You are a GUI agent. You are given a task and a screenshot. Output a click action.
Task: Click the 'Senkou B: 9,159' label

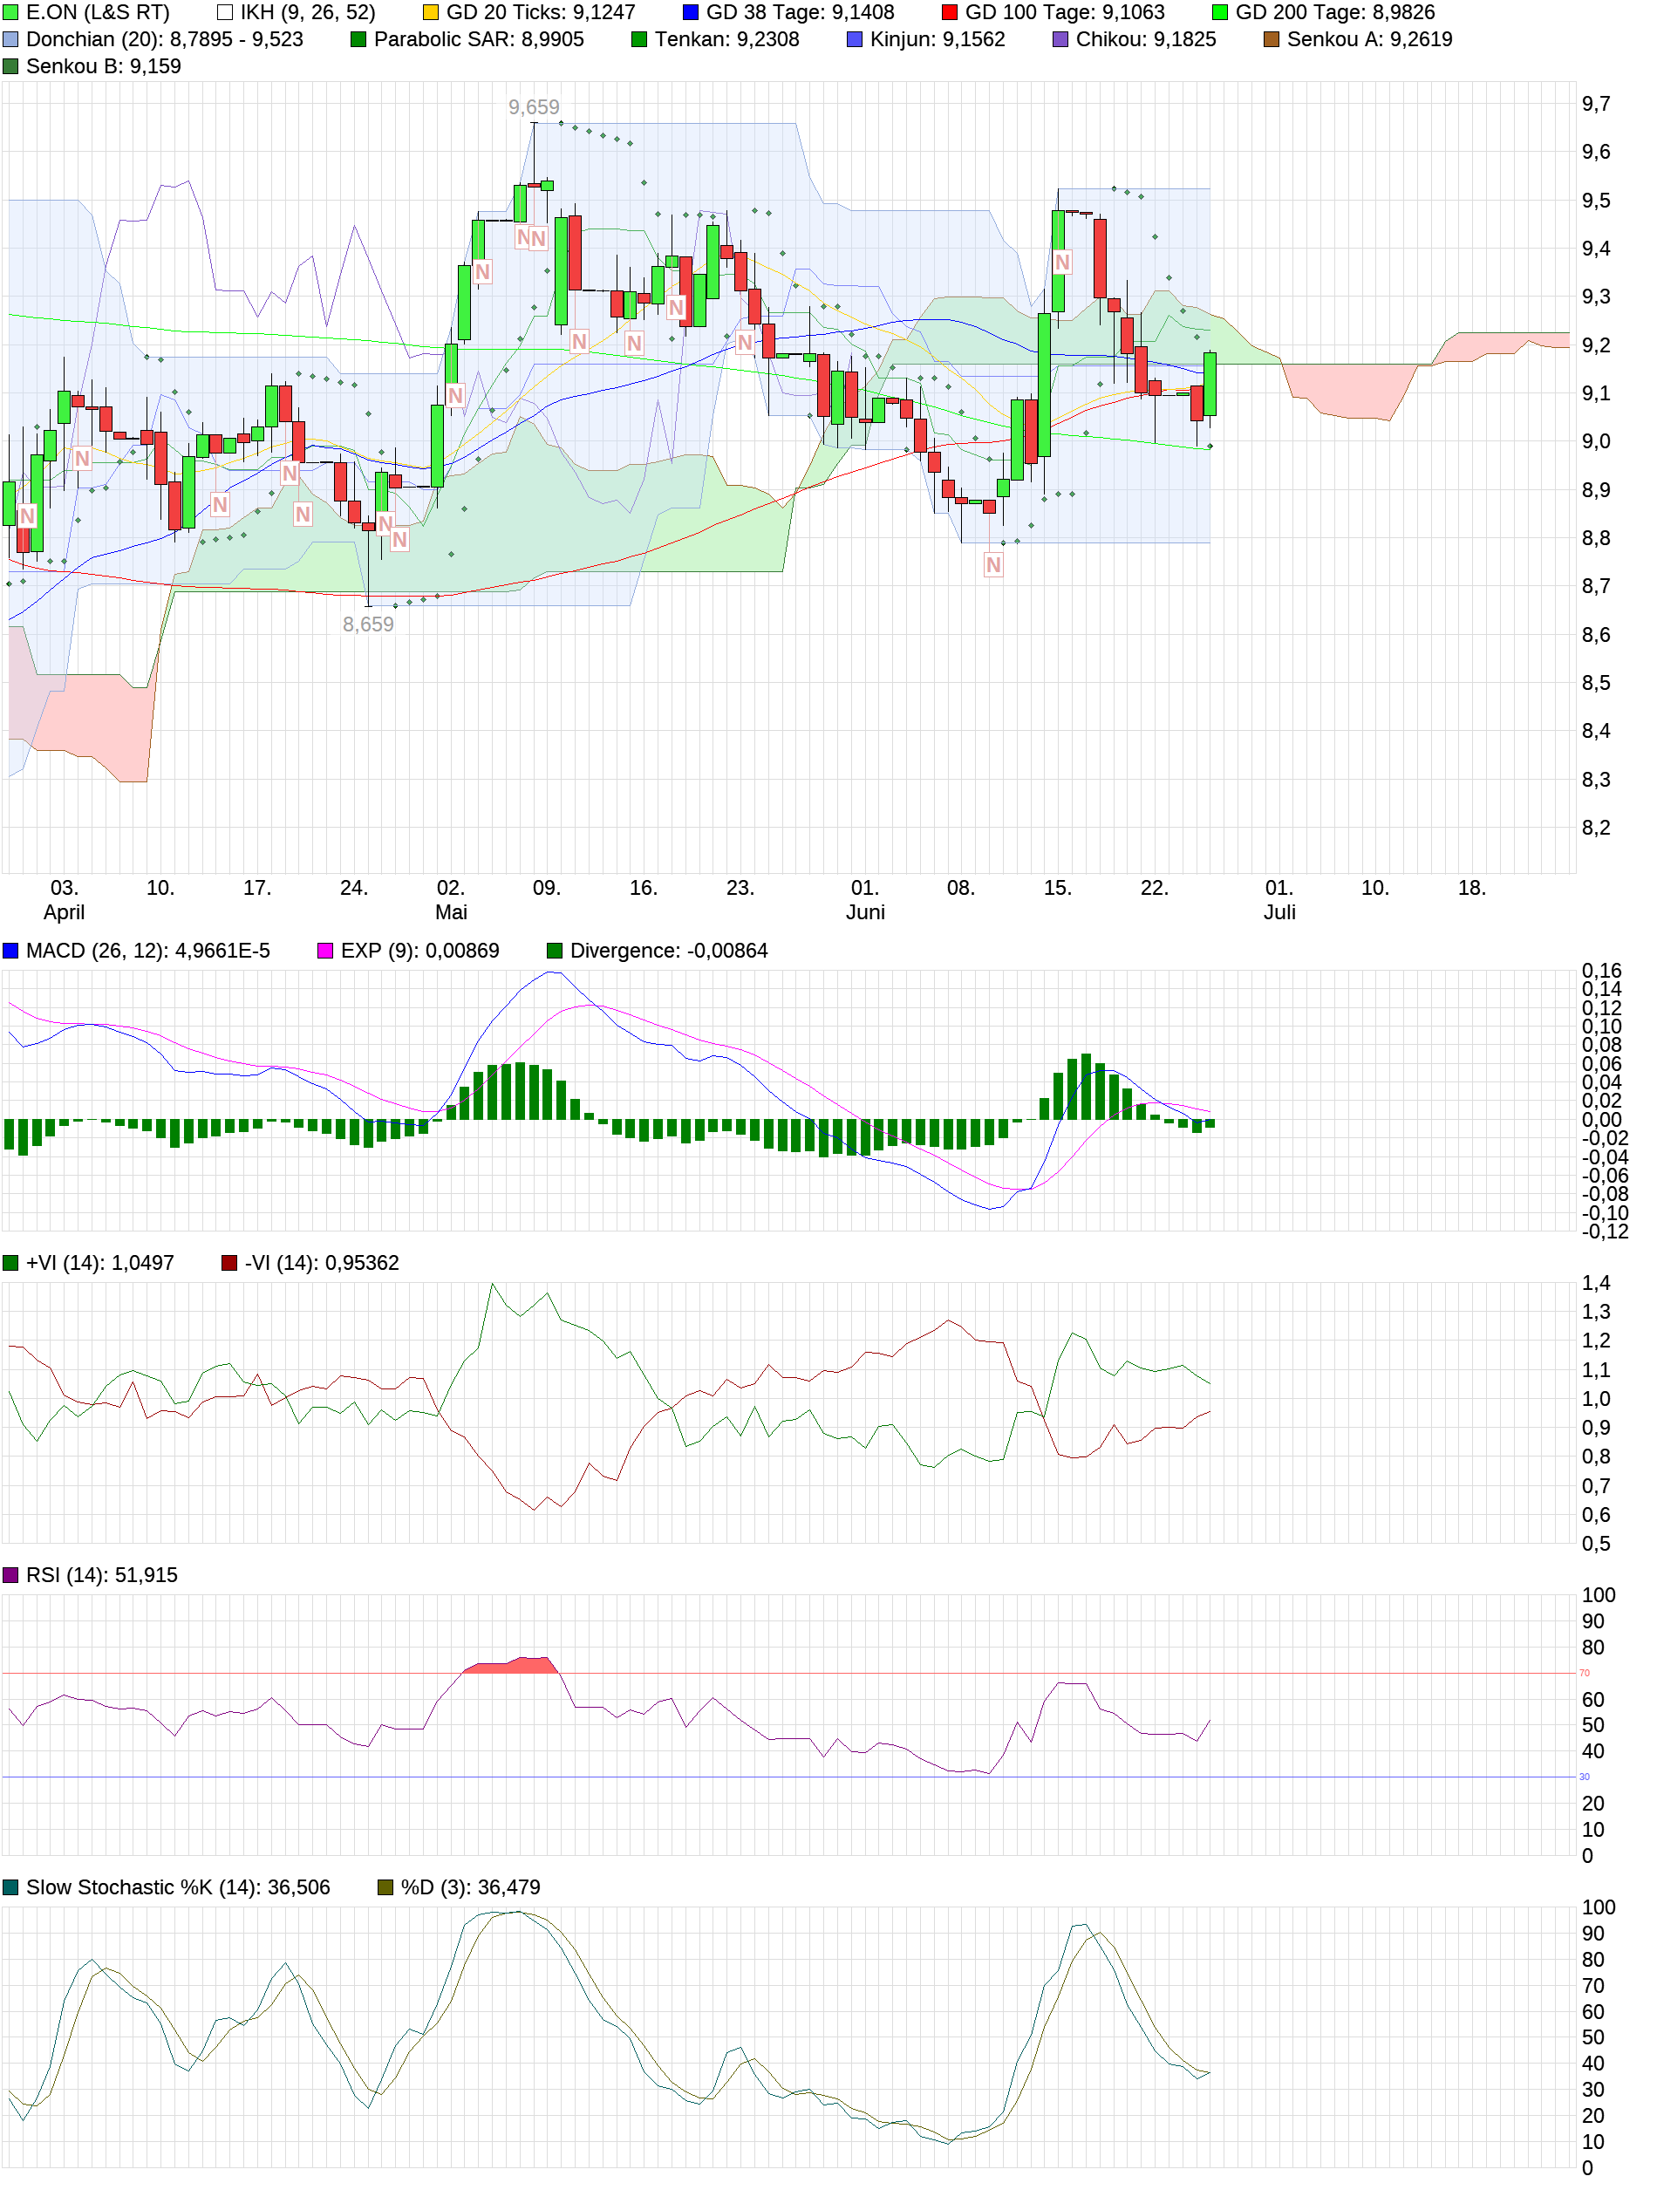point(104,66)
